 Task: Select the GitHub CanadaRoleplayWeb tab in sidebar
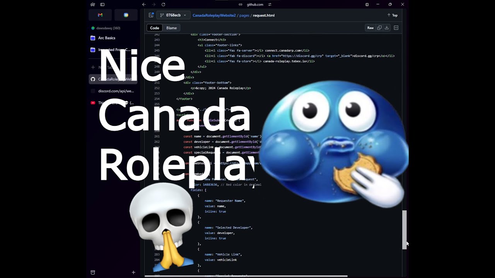113,79
